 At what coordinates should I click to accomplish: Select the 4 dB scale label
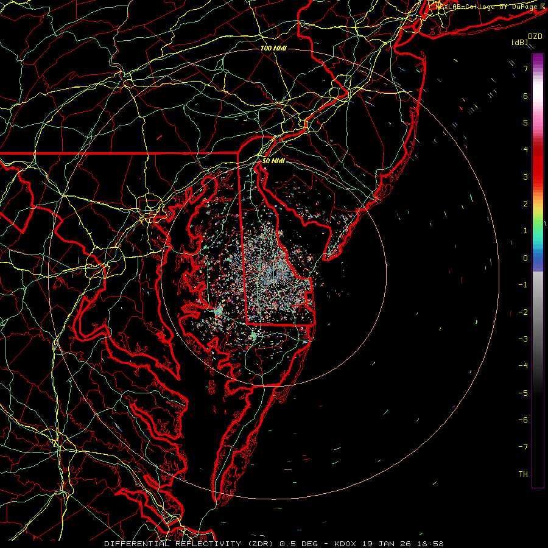(x=525, y=150)
